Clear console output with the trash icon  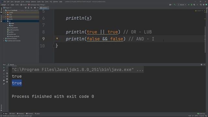point(7,82)
